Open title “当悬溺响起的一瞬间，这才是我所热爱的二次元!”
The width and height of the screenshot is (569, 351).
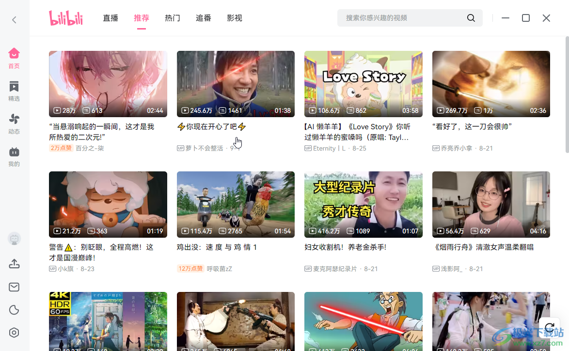[102, 132]
